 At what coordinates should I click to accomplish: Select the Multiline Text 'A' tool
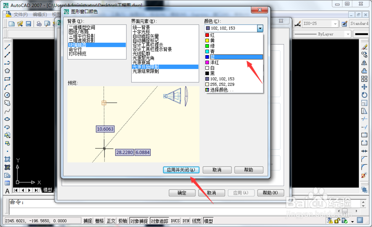(x=7, y=191)
